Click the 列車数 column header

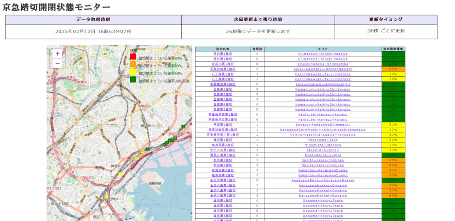pos(257,49)
